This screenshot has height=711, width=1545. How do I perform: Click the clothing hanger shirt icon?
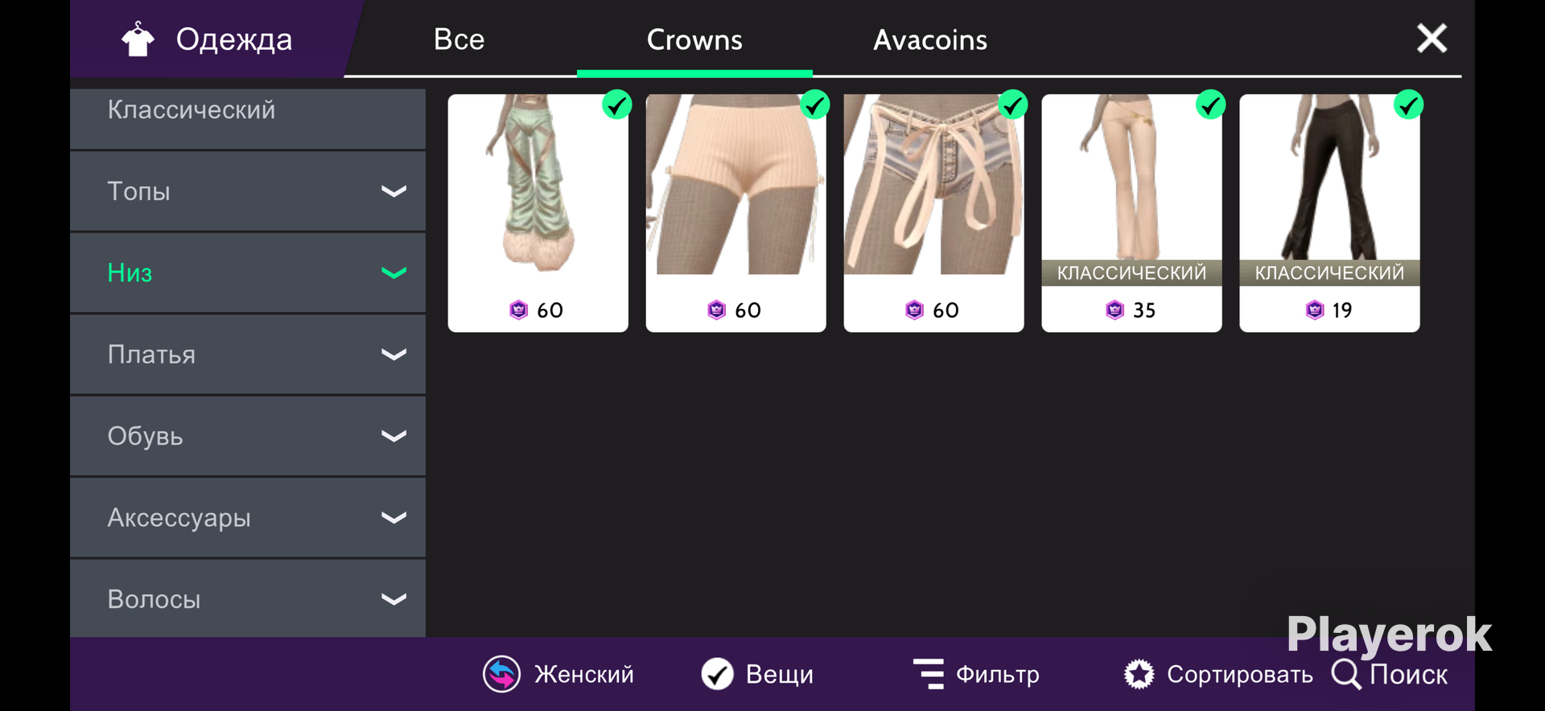[x=138, y=39]
